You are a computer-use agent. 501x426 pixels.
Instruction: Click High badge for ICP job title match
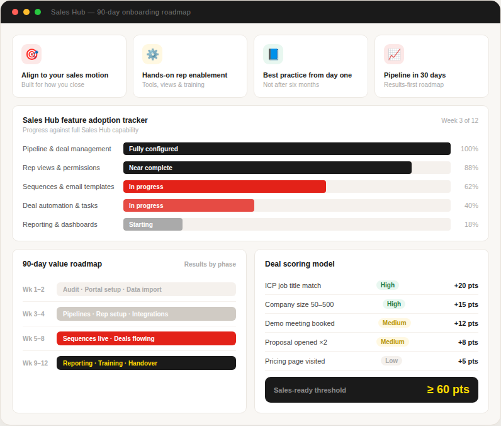click(x=387, y=285)
